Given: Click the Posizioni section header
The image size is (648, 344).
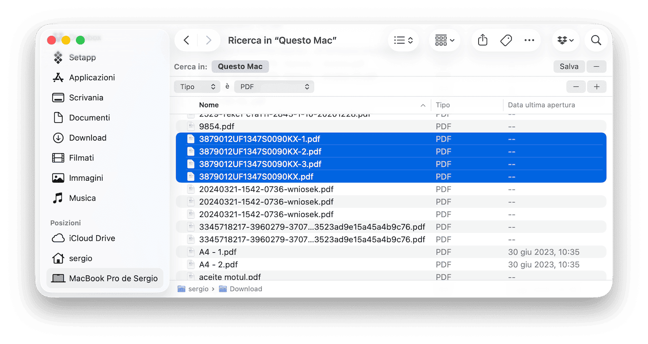Looking at the screenshot, I should [x=65, y=223].
